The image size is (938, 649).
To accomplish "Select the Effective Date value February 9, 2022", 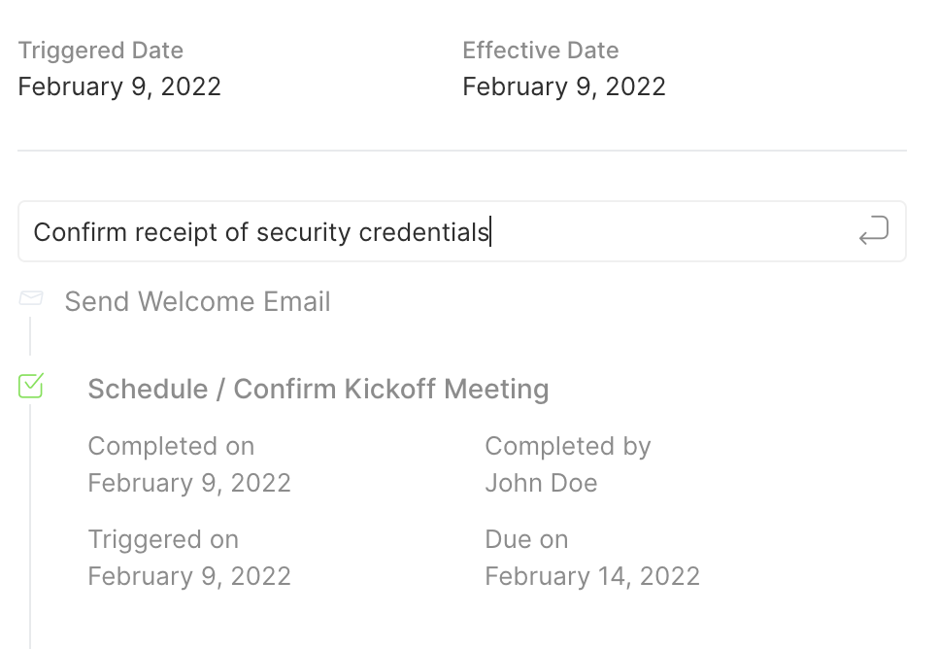I will click(564, 86).
